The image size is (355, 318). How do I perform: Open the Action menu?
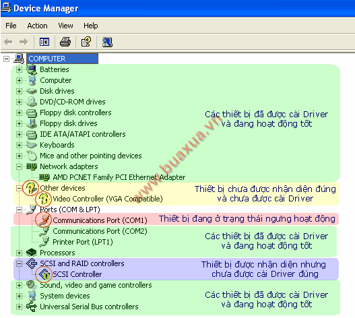point(37,26)
